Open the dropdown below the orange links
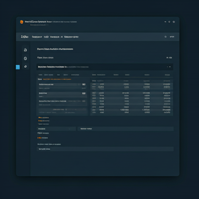The width and height of the screenshot is (199, 199). pos(56,129)
